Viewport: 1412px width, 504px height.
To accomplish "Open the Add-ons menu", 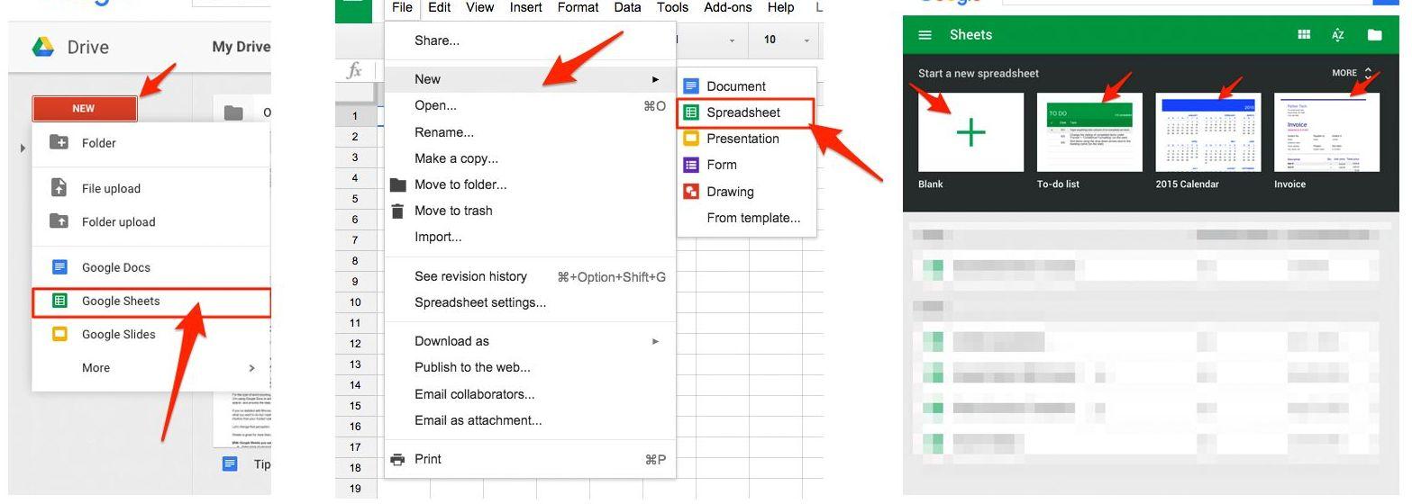I will point(726,7).
